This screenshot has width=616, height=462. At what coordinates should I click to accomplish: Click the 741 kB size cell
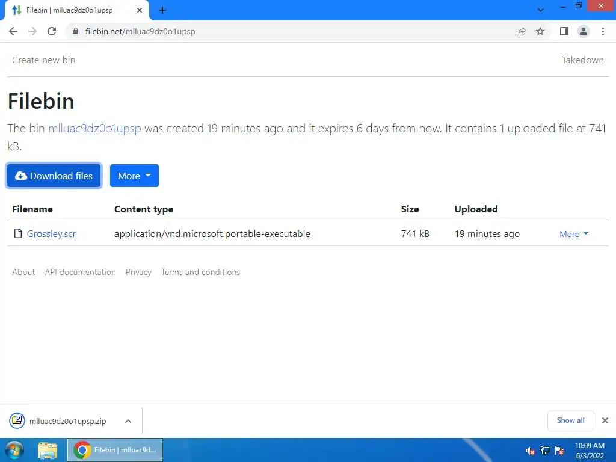point(415,234)
